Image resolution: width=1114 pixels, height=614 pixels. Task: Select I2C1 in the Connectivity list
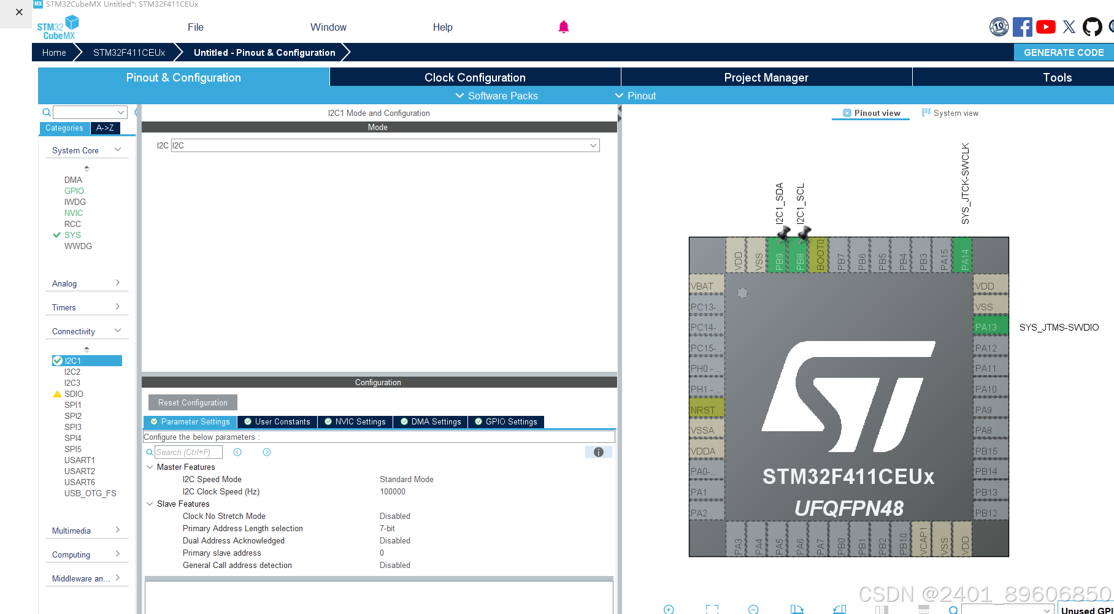tap(87, 361)
